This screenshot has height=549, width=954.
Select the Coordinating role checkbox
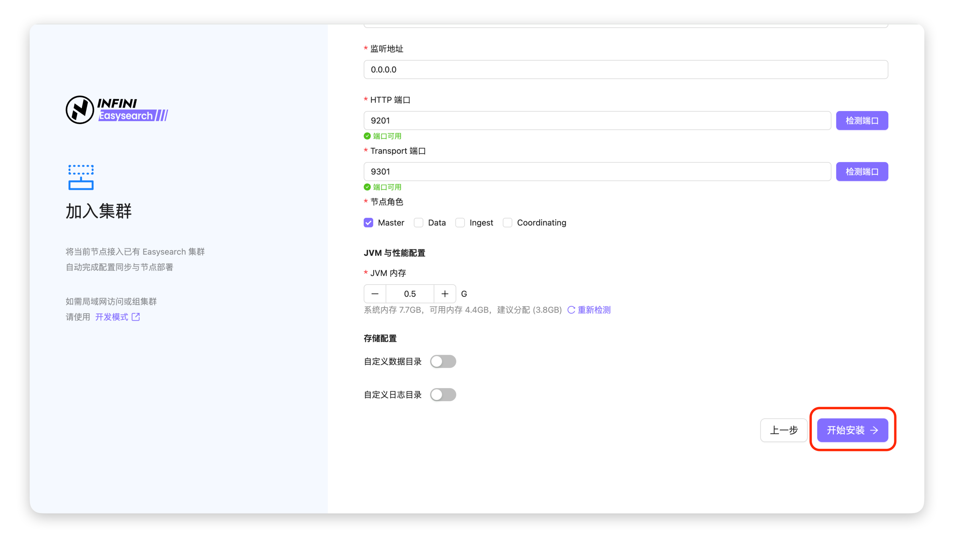pos(507,223)
